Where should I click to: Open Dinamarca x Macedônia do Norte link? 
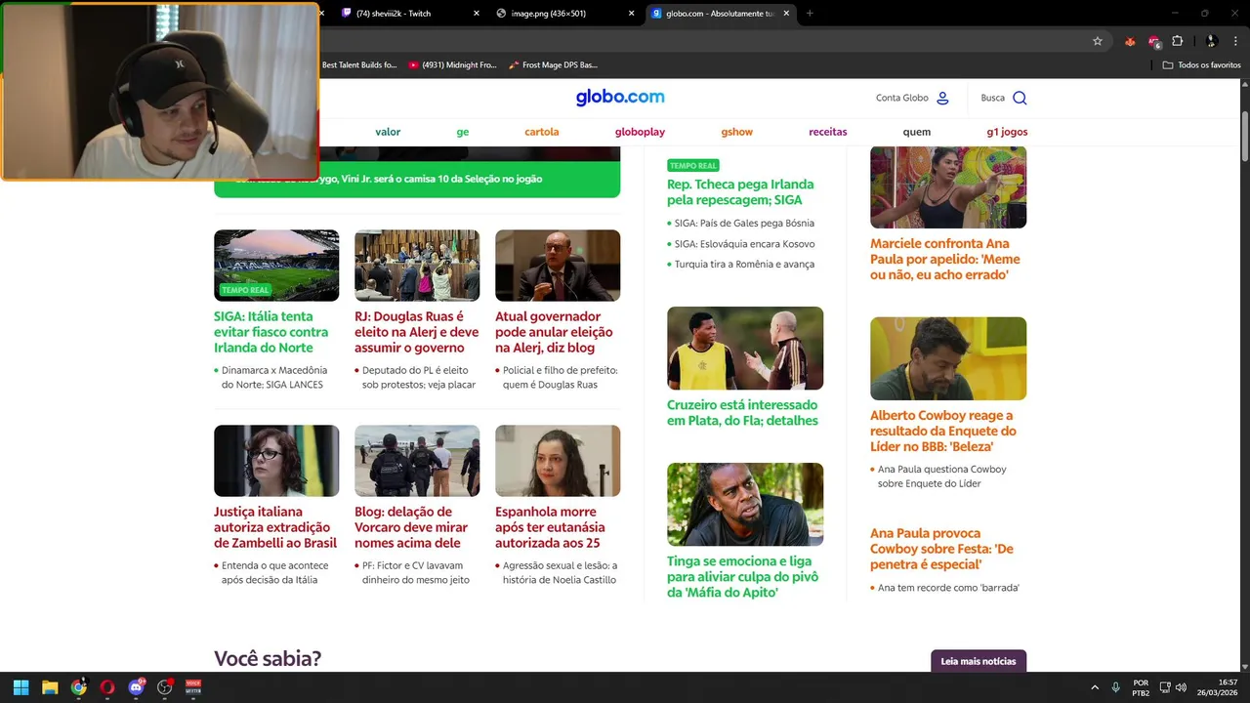coord(273,377)
